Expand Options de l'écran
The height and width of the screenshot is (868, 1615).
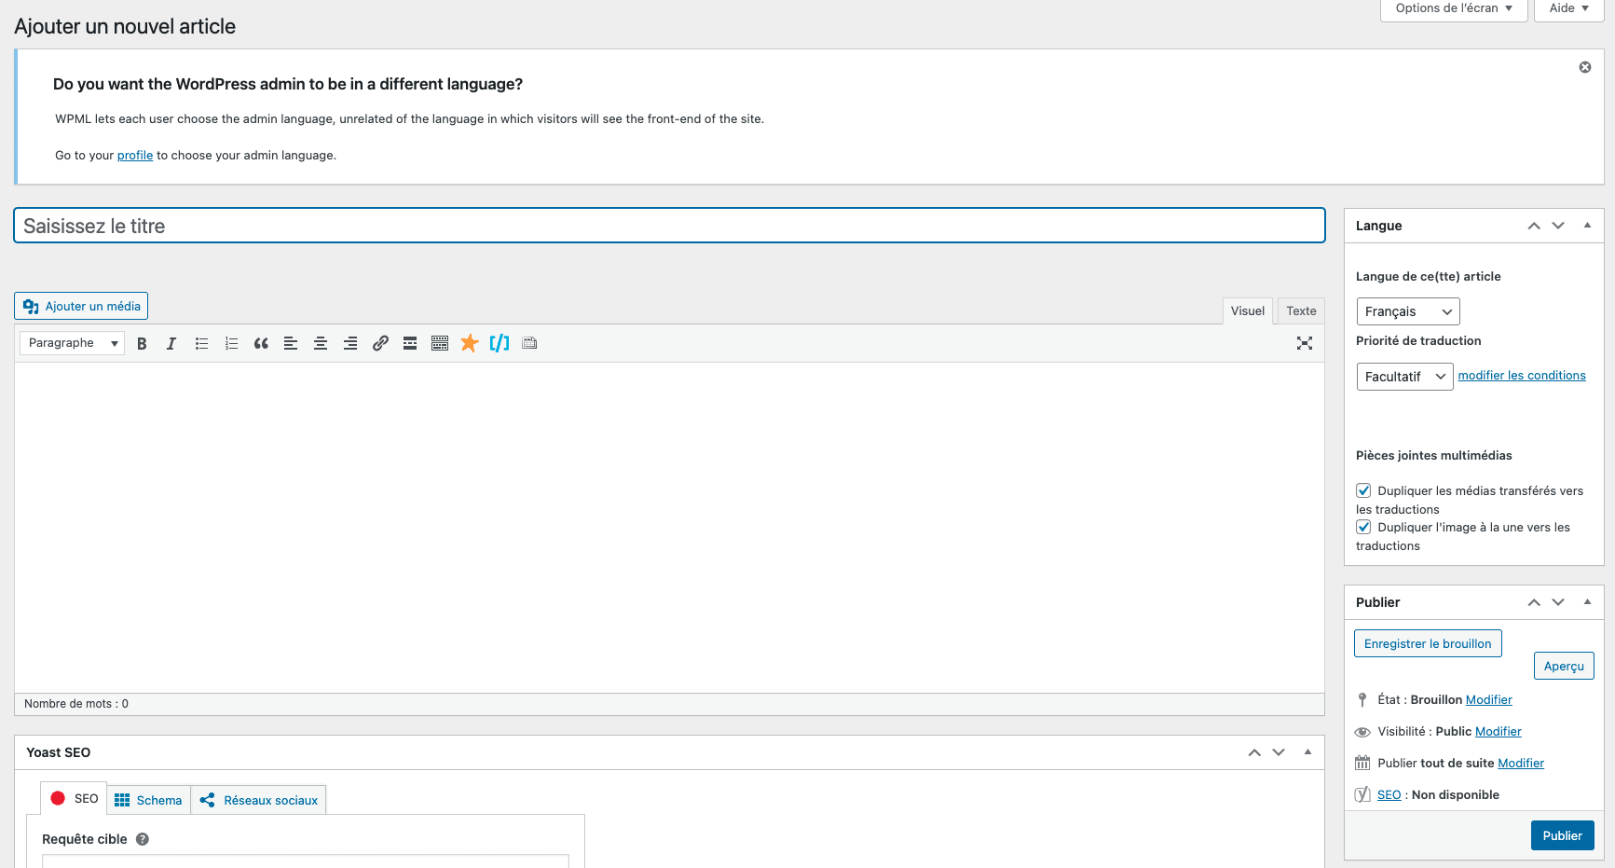tap(1454, 8)
